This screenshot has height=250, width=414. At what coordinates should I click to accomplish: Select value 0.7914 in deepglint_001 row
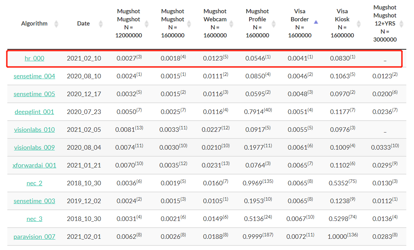pos(254,112)
